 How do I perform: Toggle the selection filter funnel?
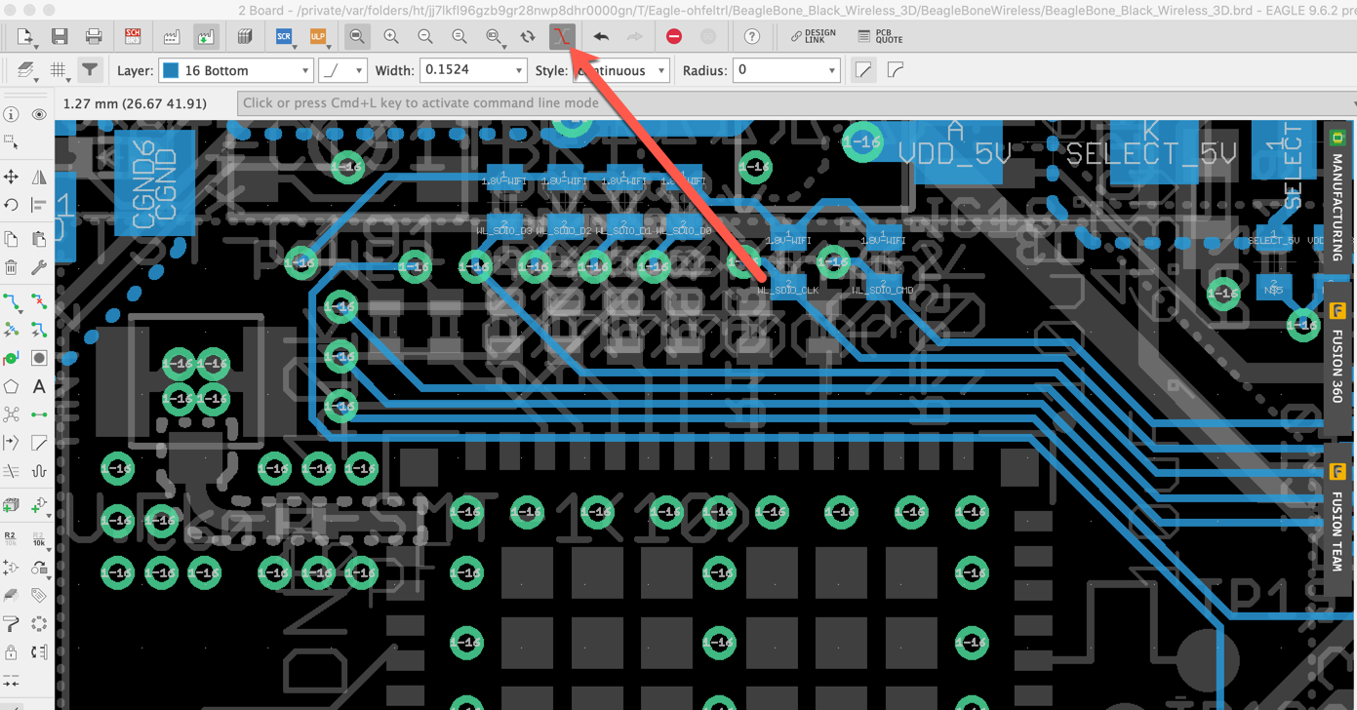[x=91, y=69]
